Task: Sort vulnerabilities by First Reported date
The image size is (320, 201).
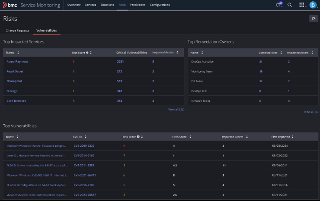Action: coord(292,136)
